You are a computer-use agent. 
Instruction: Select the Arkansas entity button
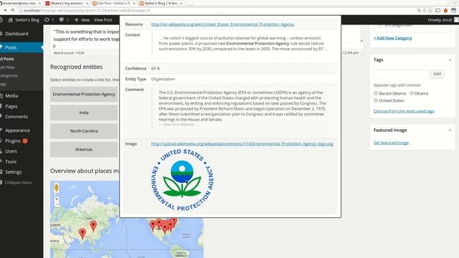[x=84, y=150]
